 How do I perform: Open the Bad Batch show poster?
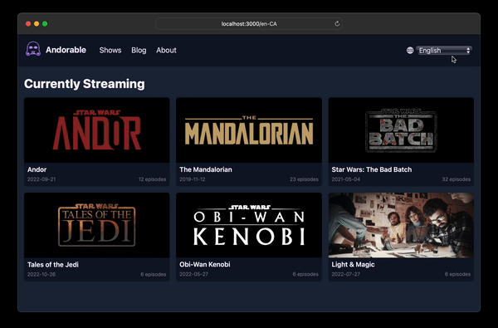401,130
